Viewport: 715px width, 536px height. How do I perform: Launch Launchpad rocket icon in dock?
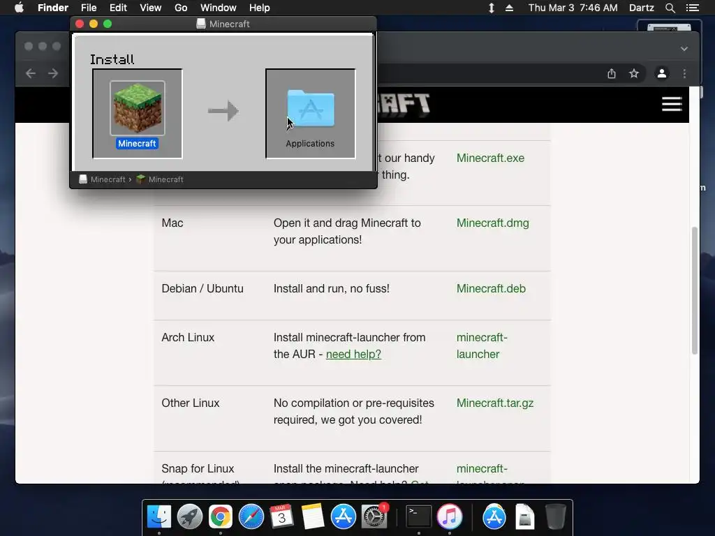(190, 516)
